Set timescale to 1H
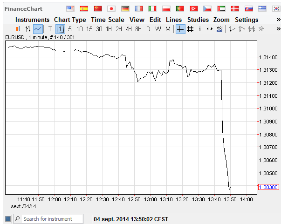Screen dimensions: 281x224 click(109, 29)
